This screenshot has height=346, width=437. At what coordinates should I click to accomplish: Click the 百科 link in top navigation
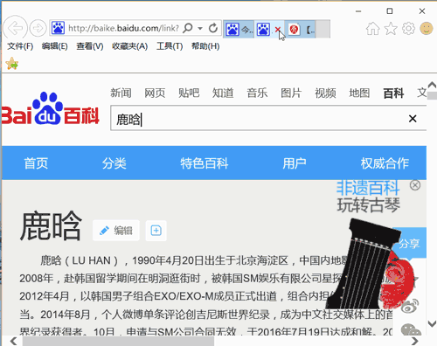click(x=393, y=93)
